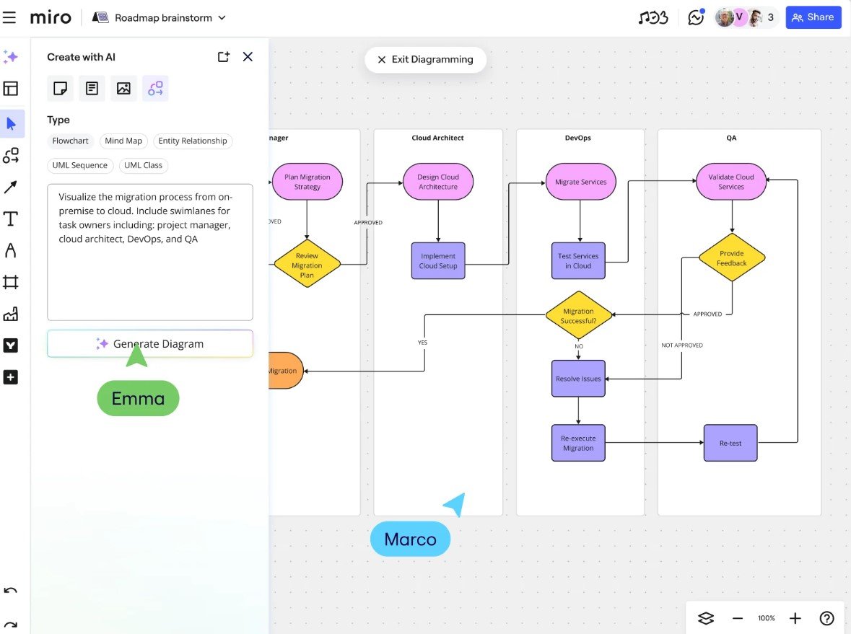Select the Re-test box
The image size is (851, 634).
coord(730,443)
